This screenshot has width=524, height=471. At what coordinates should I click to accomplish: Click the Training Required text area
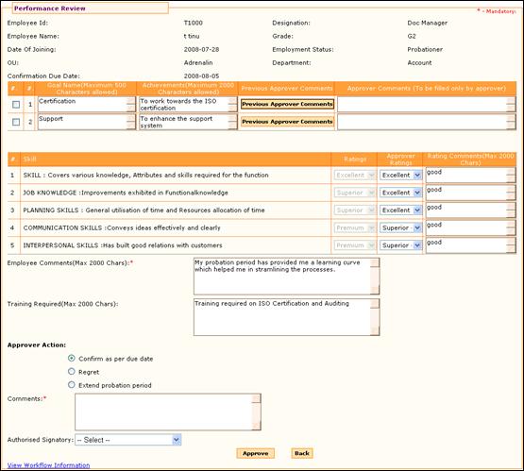(x=286, y=317)
